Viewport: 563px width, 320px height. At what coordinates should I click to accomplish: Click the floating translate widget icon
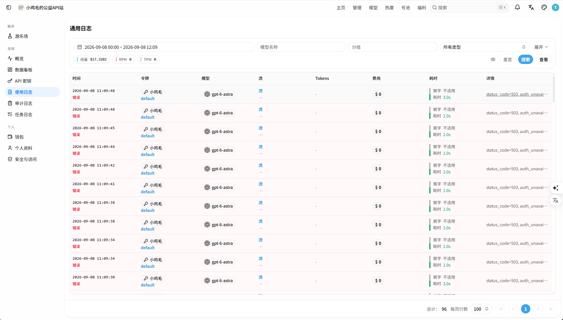click(x=556, y=200)
